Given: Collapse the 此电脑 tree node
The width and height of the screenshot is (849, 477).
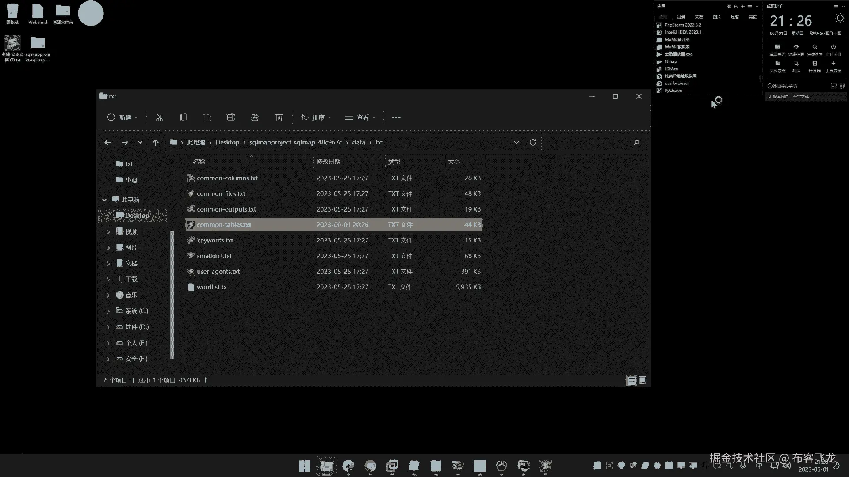Looking at the screenshot, I should click(104, 200).
